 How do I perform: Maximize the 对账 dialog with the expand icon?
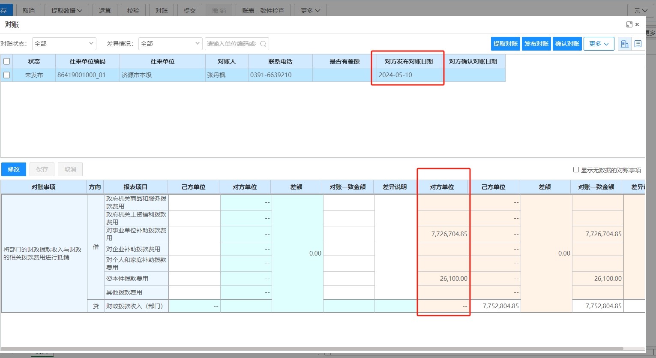629,24
